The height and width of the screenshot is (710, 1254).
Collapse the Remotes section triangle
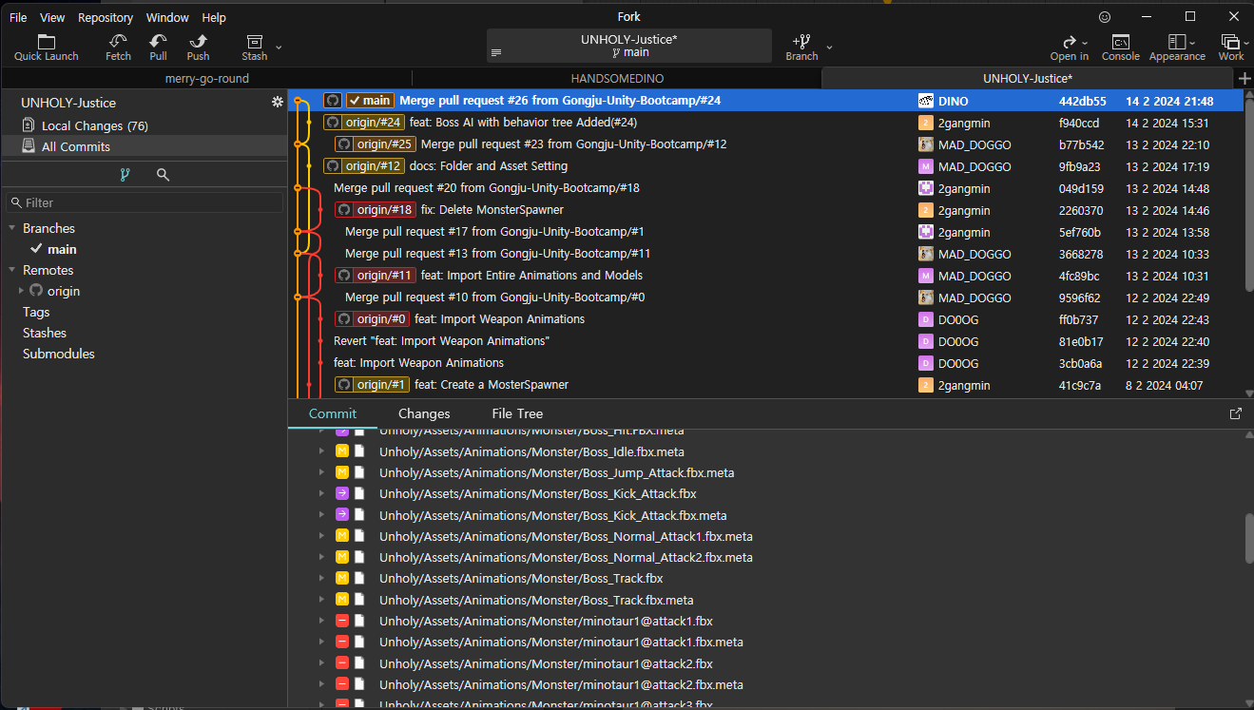coord(12,270)
